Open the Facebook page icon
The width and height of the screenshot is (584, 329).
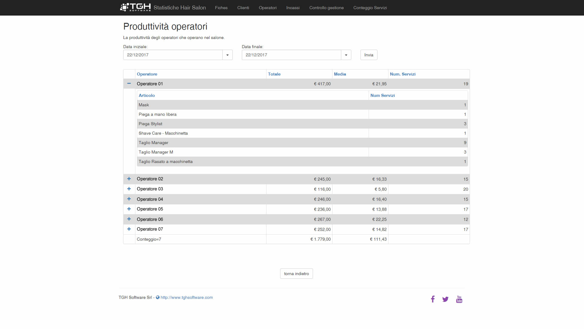[433, 299]
